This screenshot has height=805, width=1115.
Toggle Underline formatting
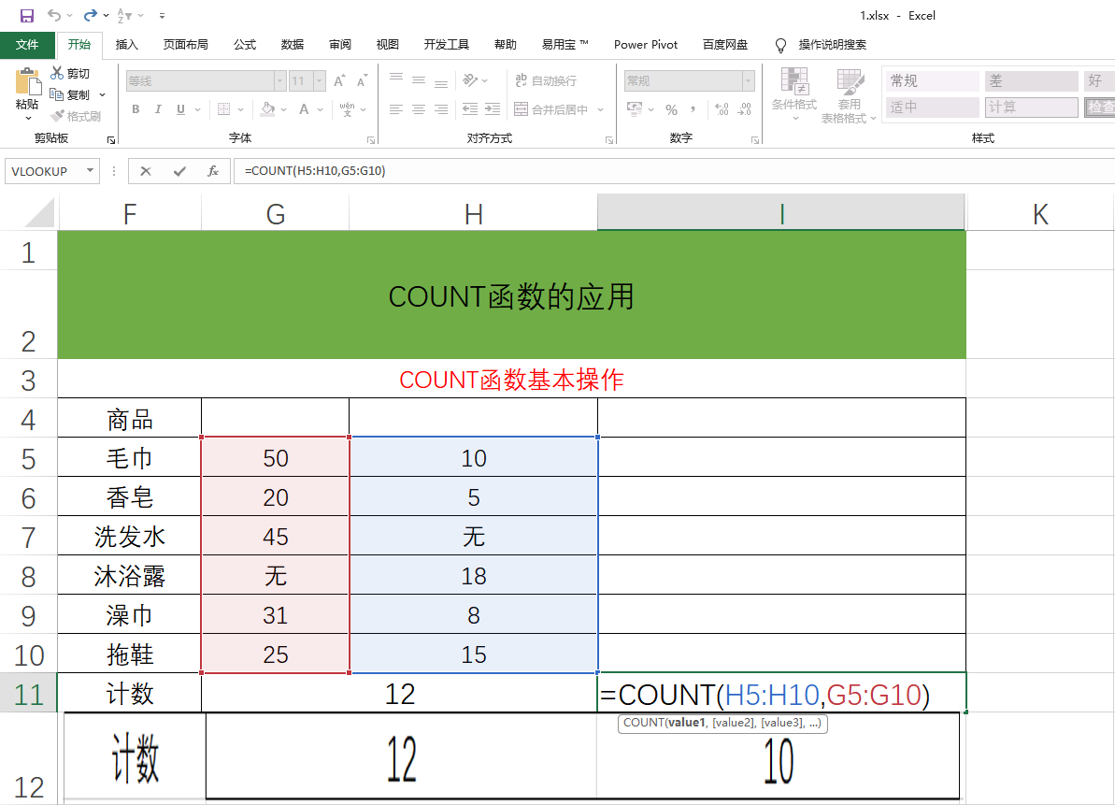point(180,108)
